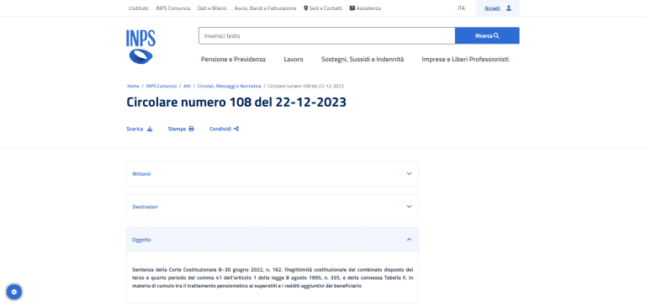Click in the Inserisci testo search field
646x306 pixels.
coord(326,36)
